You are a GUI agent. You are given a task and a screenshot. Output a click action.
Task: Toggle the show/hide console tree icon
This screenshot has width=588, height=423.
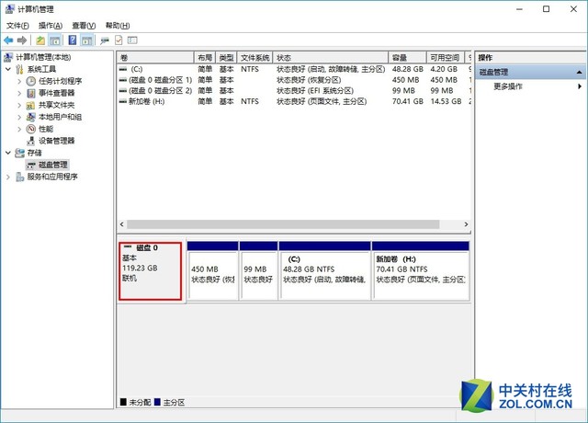tap(55, 40)
